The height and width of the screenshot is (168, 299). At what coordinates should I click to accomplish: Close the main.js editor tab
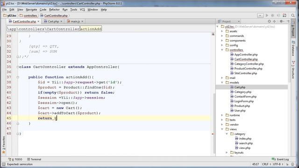82,21
